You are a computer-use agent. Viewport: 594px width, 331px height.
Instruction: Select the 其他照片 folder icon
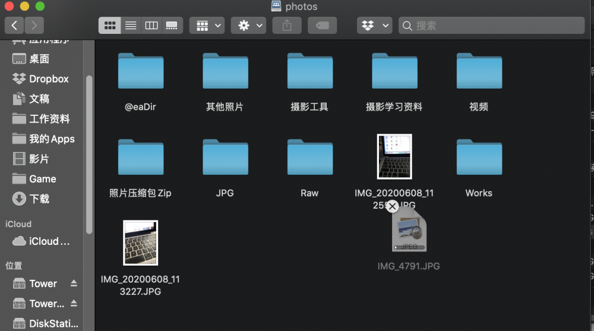coord(225,71)
